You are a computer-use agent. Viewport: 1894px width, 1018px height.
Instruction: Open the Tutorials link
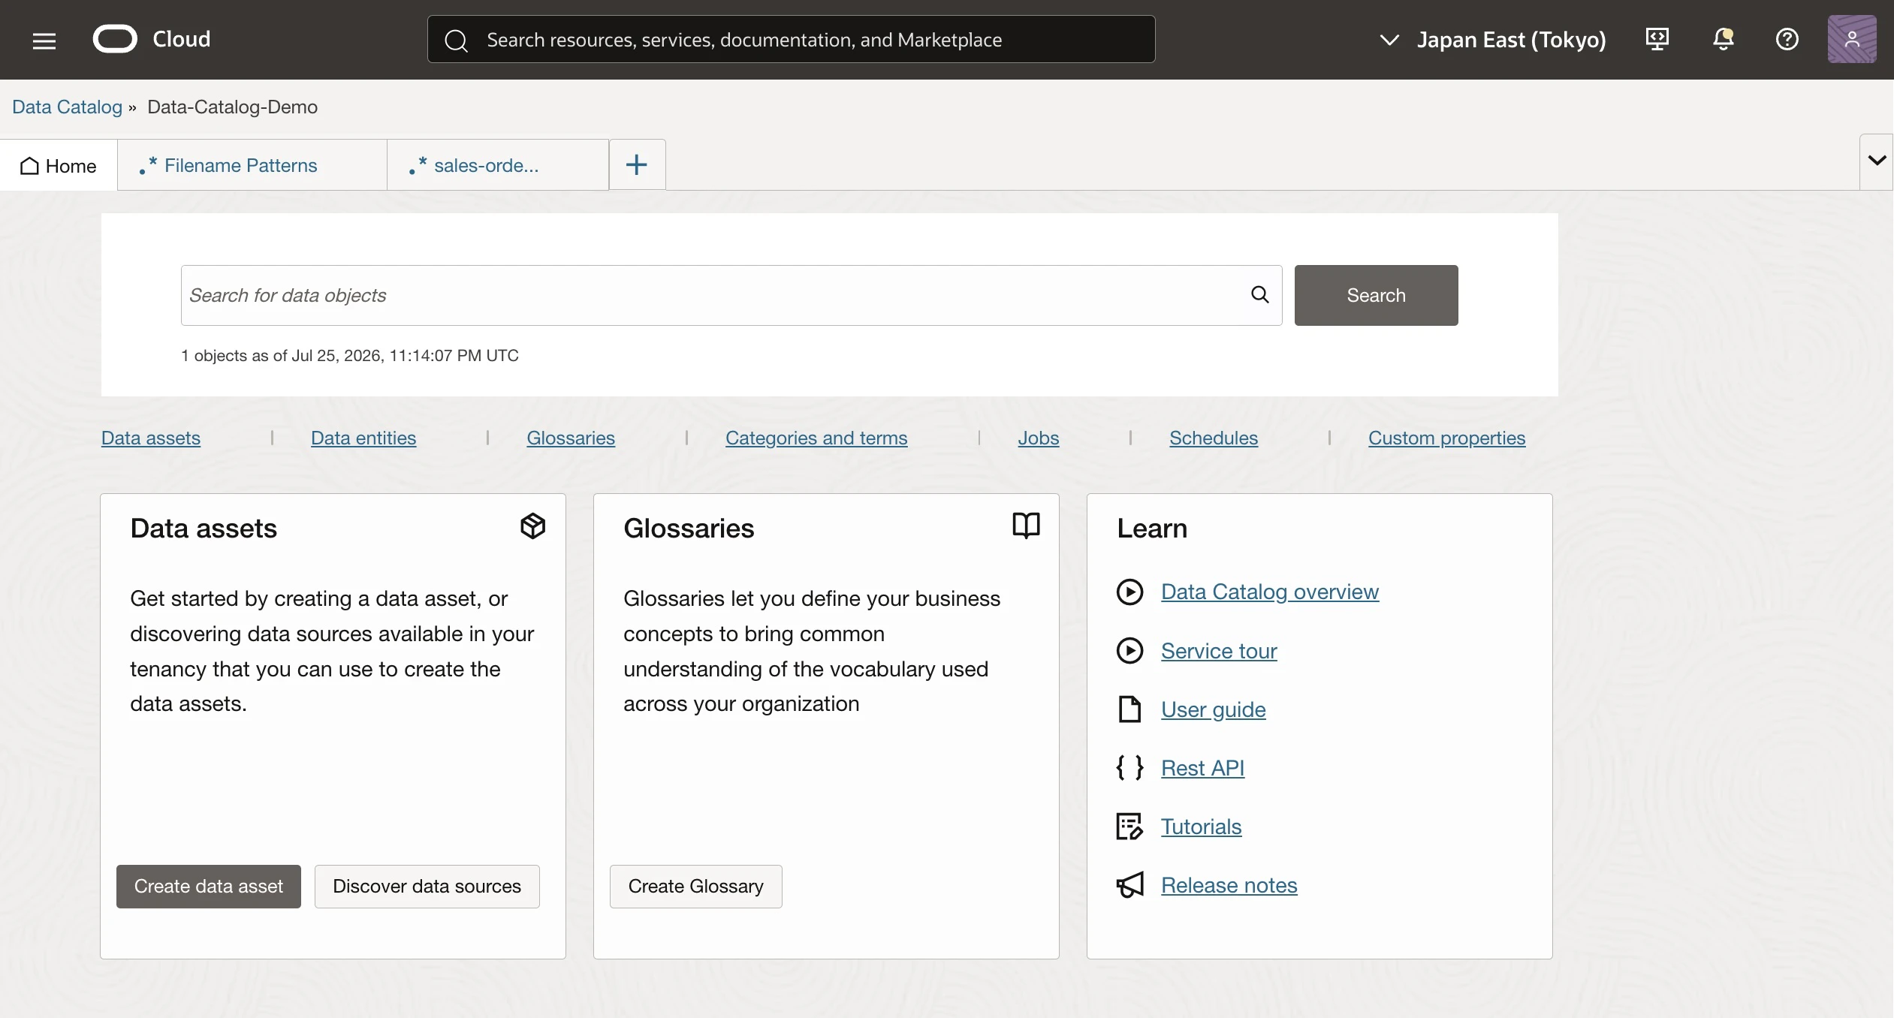click(x=1201, y=827)
